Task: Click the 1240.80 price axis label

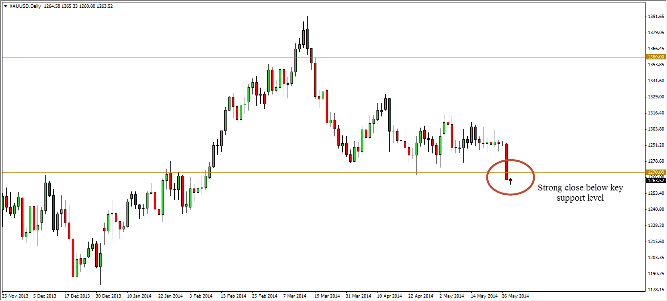Action: coord(656,209)
